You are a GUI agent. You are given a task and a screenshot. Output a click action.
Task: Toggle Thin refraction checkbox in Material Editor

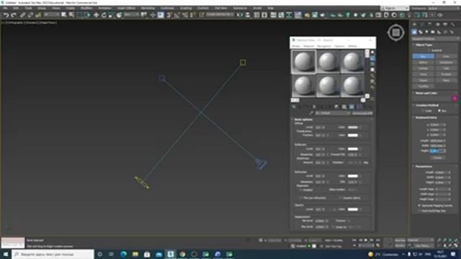tap(301, 198)
